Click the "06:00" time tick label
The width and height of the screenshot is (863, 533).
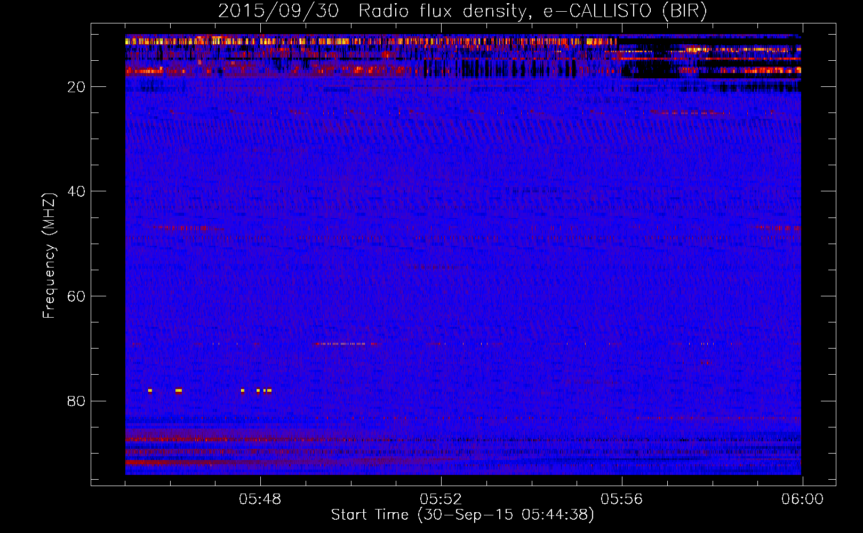[x=802, y=499]
